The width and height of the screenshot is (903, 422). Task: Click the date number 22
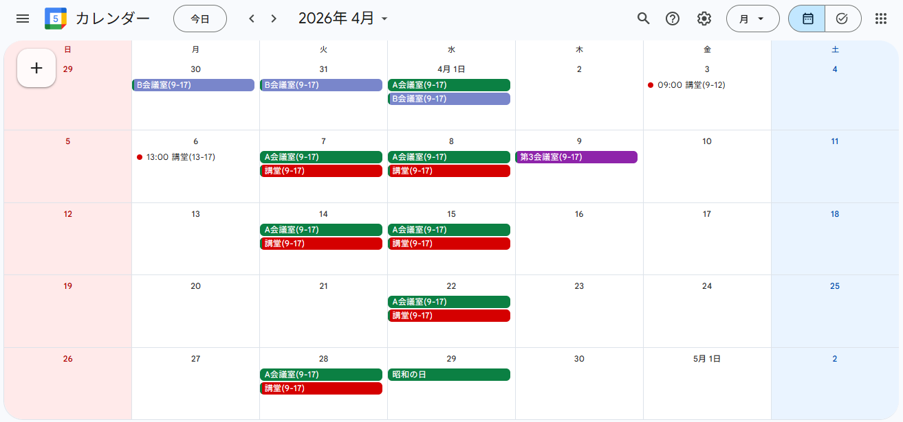click(x=451, y=286)
